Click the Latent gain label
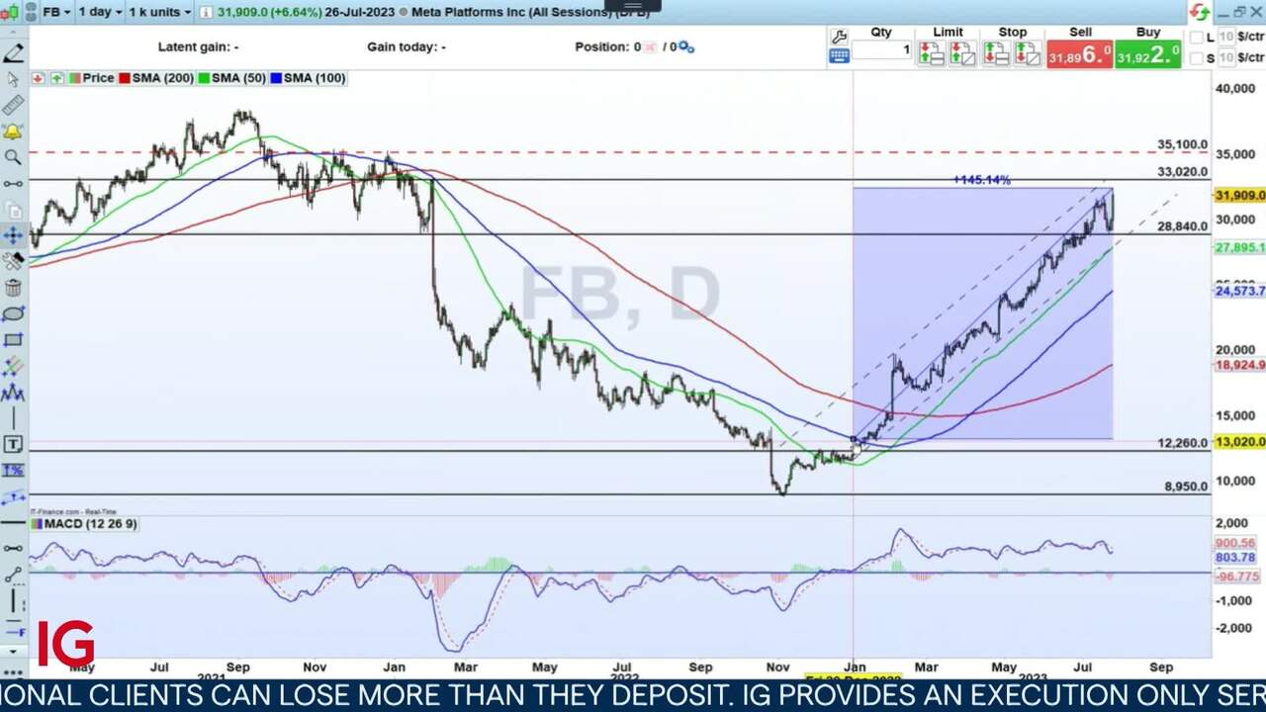This screenshot has width=1266, height=712. (x=198, y=46)
